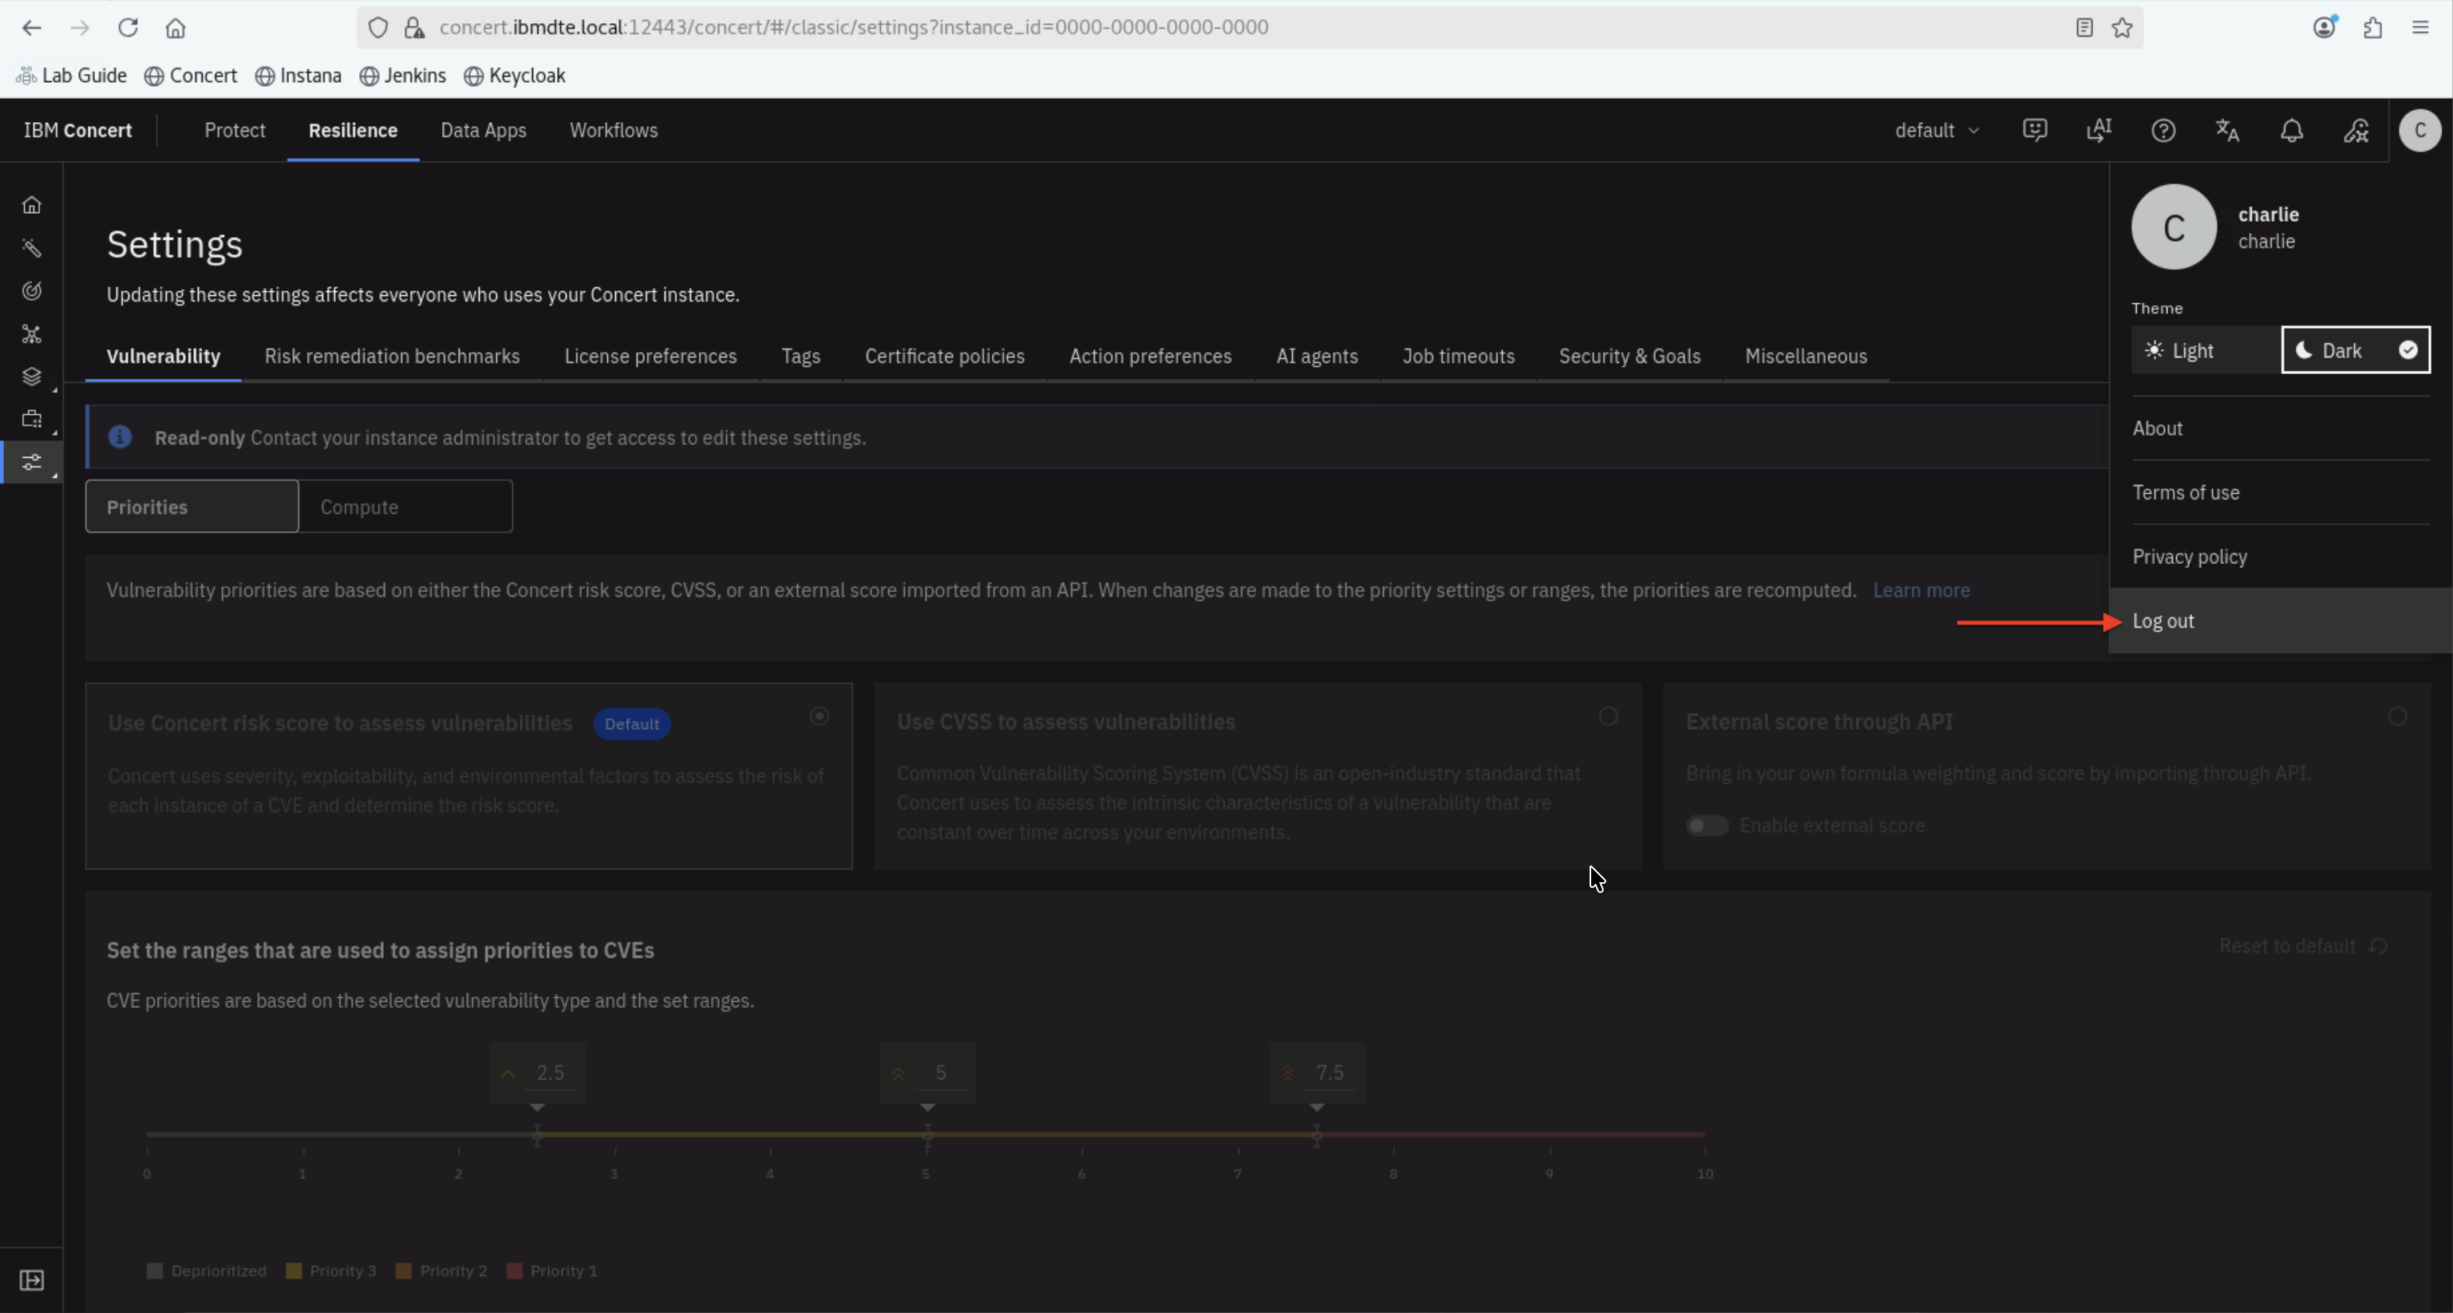The width and height of the screenshot is (2453, 1313).
Task: Click the site lock icon in the address bar
Action: click(414, 28)
